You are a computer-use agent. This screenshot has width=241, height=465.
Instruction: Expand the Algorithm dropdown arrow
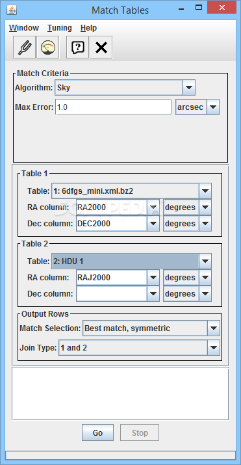point(189,88)
